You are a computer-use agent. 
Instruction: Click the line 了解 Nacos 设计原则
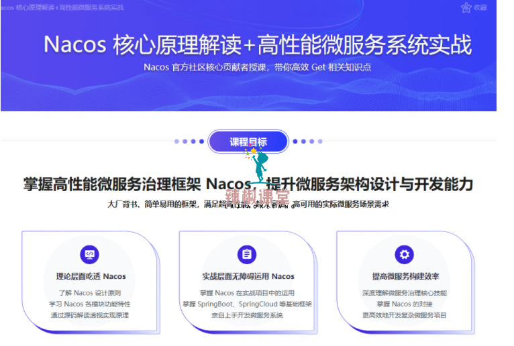(x=90, y=293)
